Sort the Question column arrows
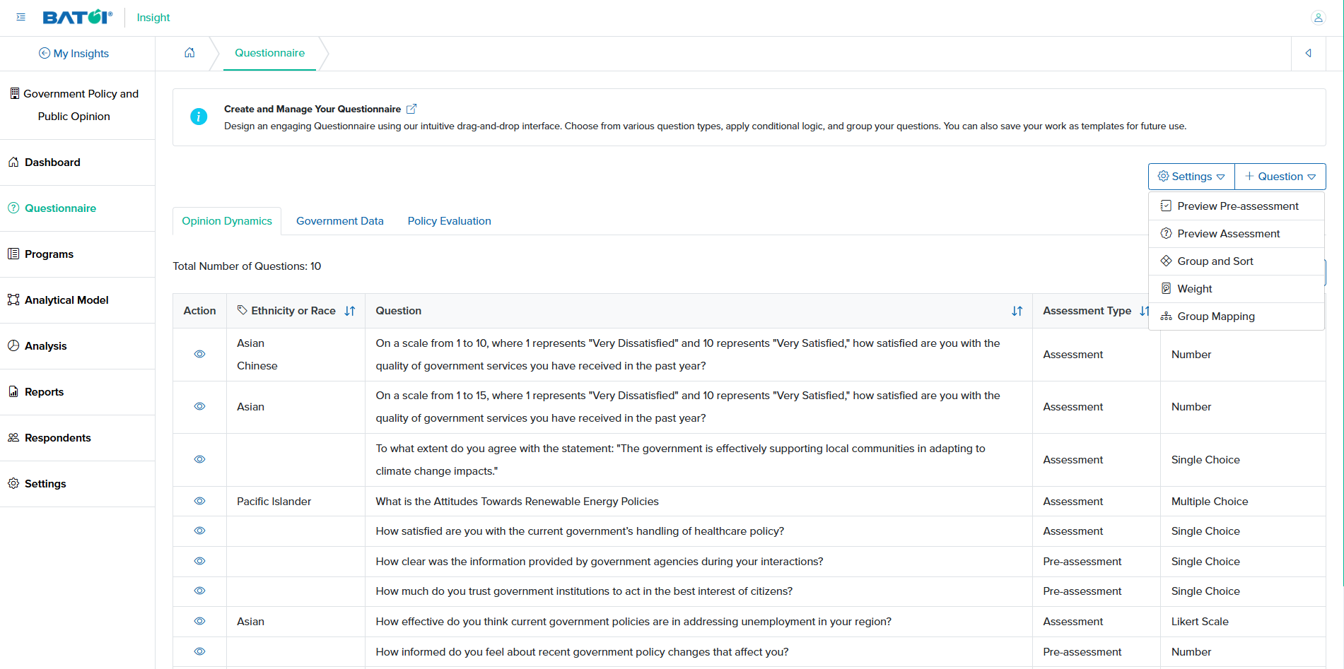This screenshot has height=669, width=1344. 1017,311
